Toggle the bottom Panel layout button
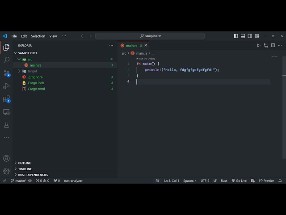 243,36
